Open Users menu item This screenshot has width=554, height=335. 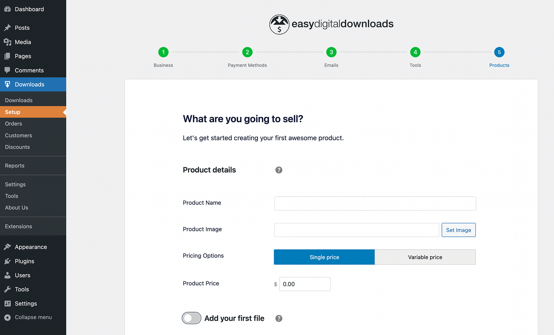pos(33,275)
